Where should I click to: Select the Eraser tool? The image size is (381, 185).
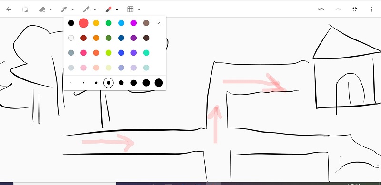pyautogui.click(x=42, y=10)
